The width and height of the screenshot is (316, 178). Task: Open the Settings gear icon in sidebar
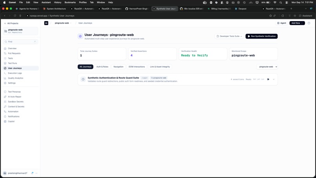pyautogui.click(x=5, y=83)
